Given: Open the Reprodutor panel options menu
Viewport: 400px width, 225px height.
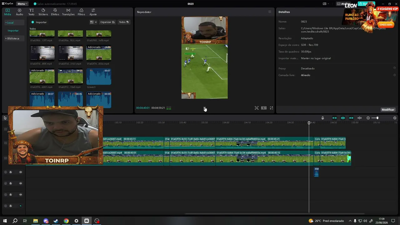Looking at the screenshot, I should (270, 12).
